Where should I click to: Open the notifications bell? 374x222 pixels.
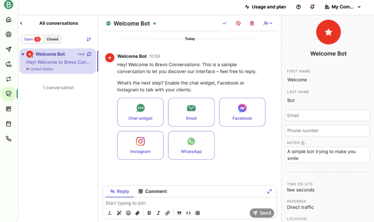[312, 7]
